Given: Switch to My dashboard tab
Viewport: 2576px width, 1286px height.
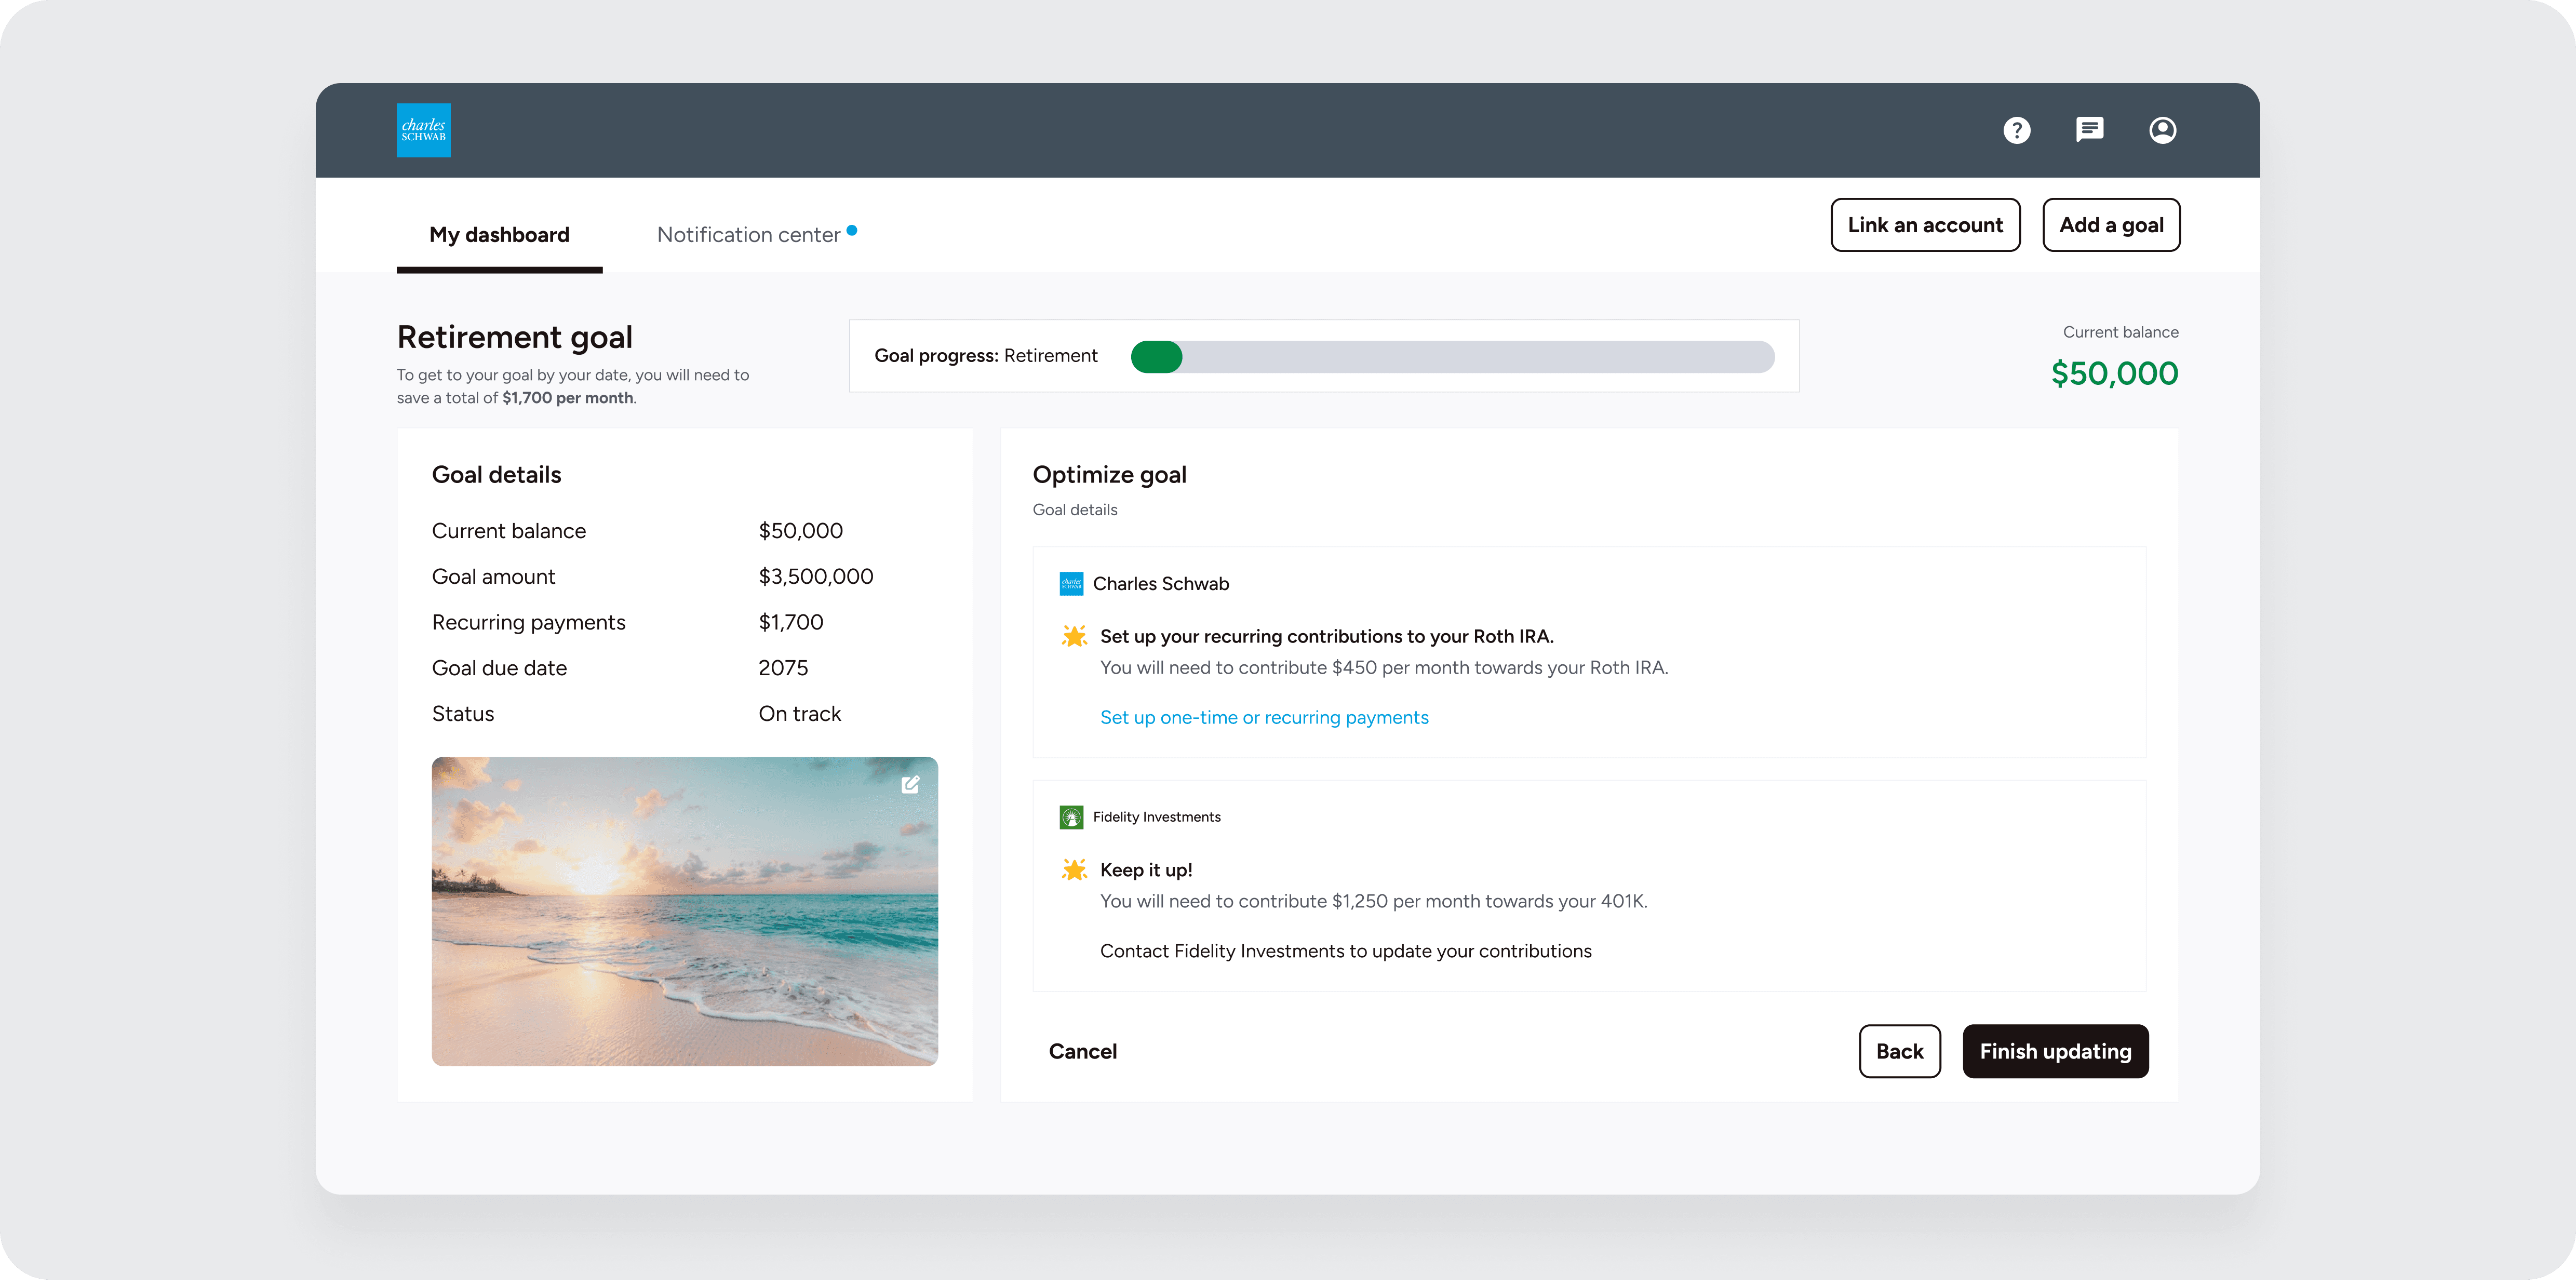Looking at the screenshot, I should tap(499, 235).
